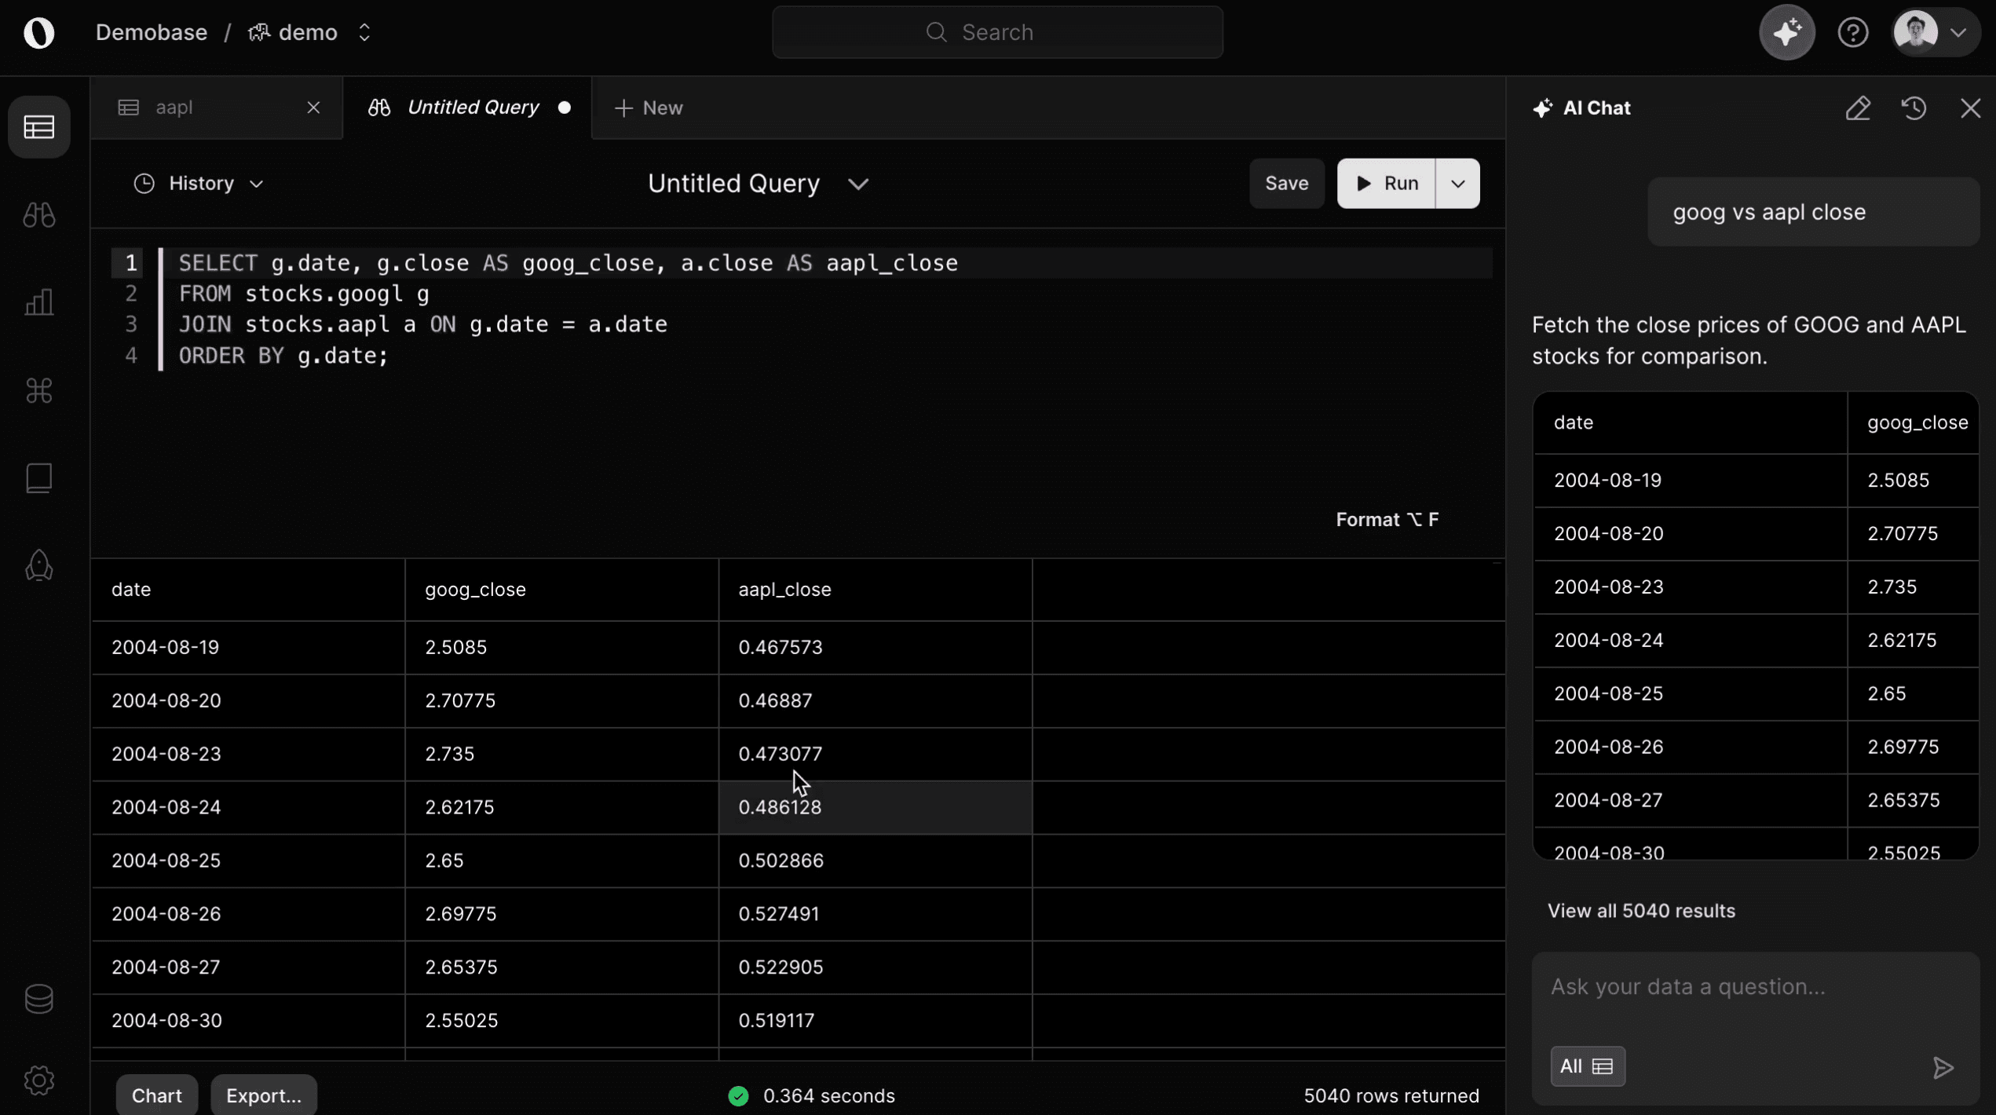Open settings gear in sidebar
This screenshot has width=1996, height=1115.
click(38, 1080)
